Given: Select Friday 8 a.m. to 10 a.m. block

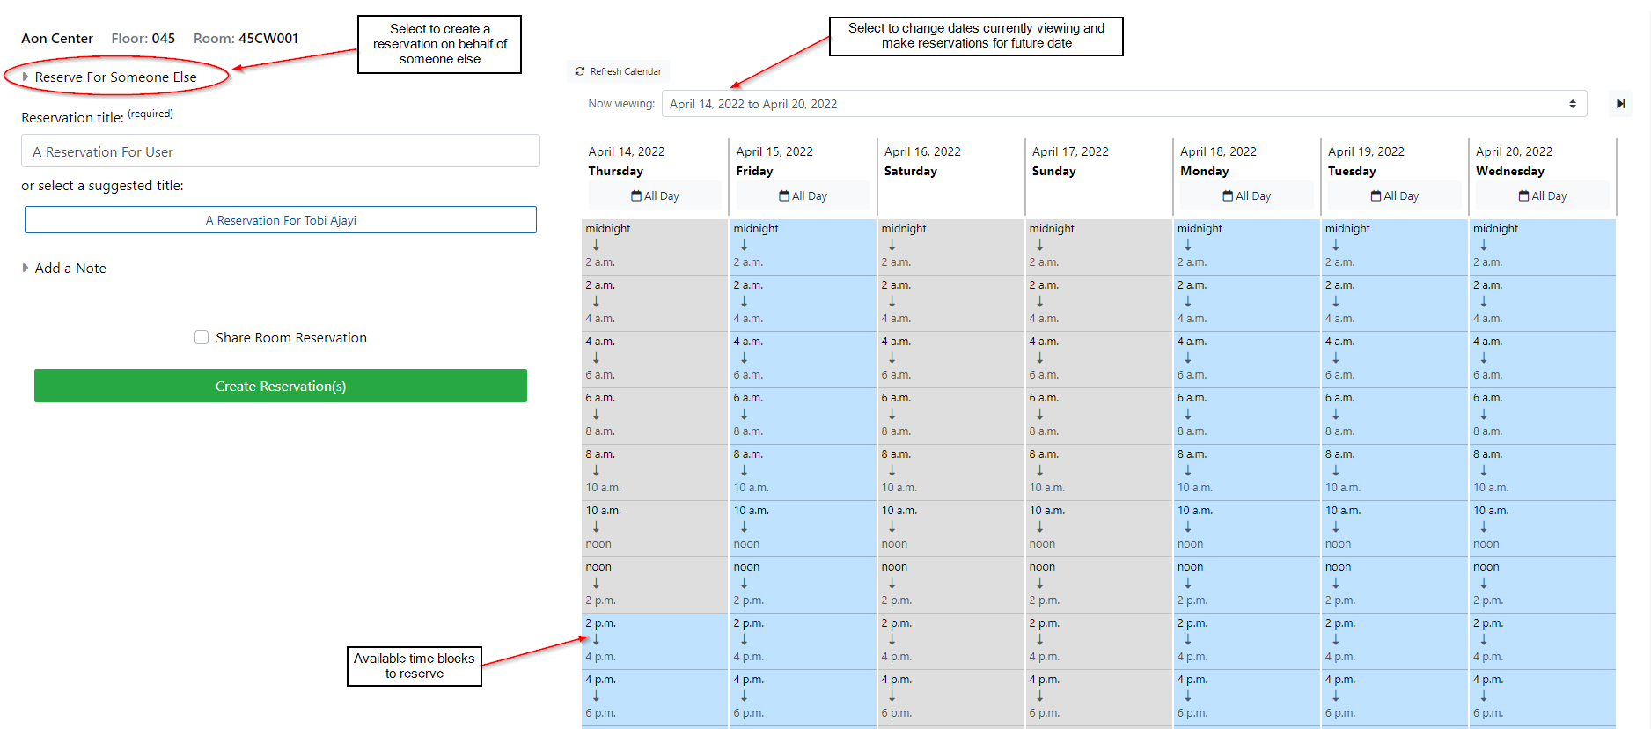Looking at the screenshot, I should [803, 472].
